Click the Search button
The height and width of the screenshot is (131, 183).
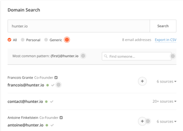(x=163, y=26)
